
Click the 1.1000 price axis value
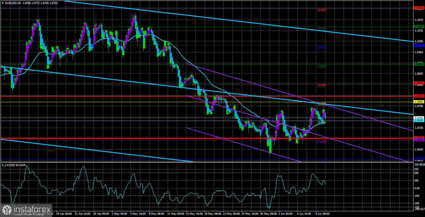(419, 41)
